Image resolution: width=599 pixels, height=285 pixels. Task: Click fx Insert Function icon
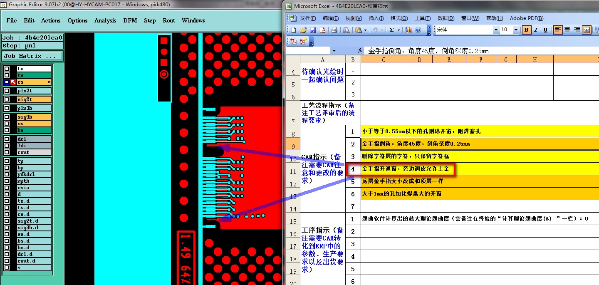coord(361,51)
